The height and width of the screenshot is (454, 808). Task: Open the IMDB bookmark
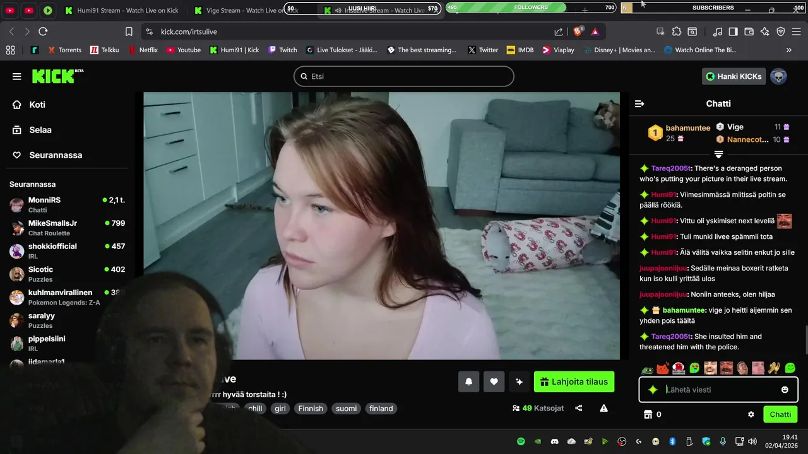click(520, 50)
